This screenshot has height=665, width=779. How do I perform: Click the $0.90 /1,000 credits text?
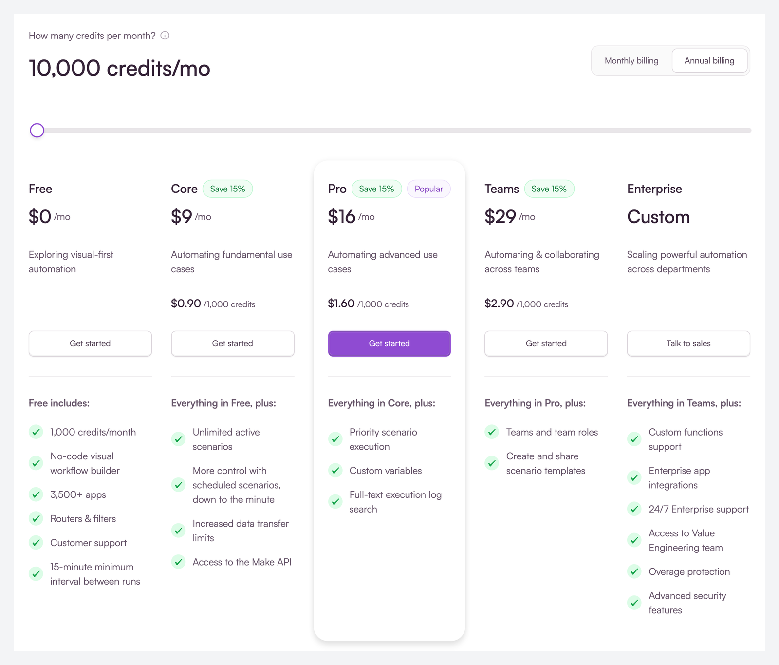coord(213,304)
